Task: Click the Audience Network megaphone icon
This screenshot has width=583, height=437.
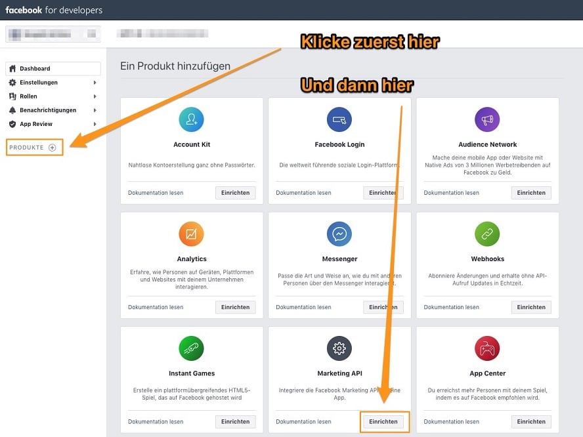Action: [487, 119]
